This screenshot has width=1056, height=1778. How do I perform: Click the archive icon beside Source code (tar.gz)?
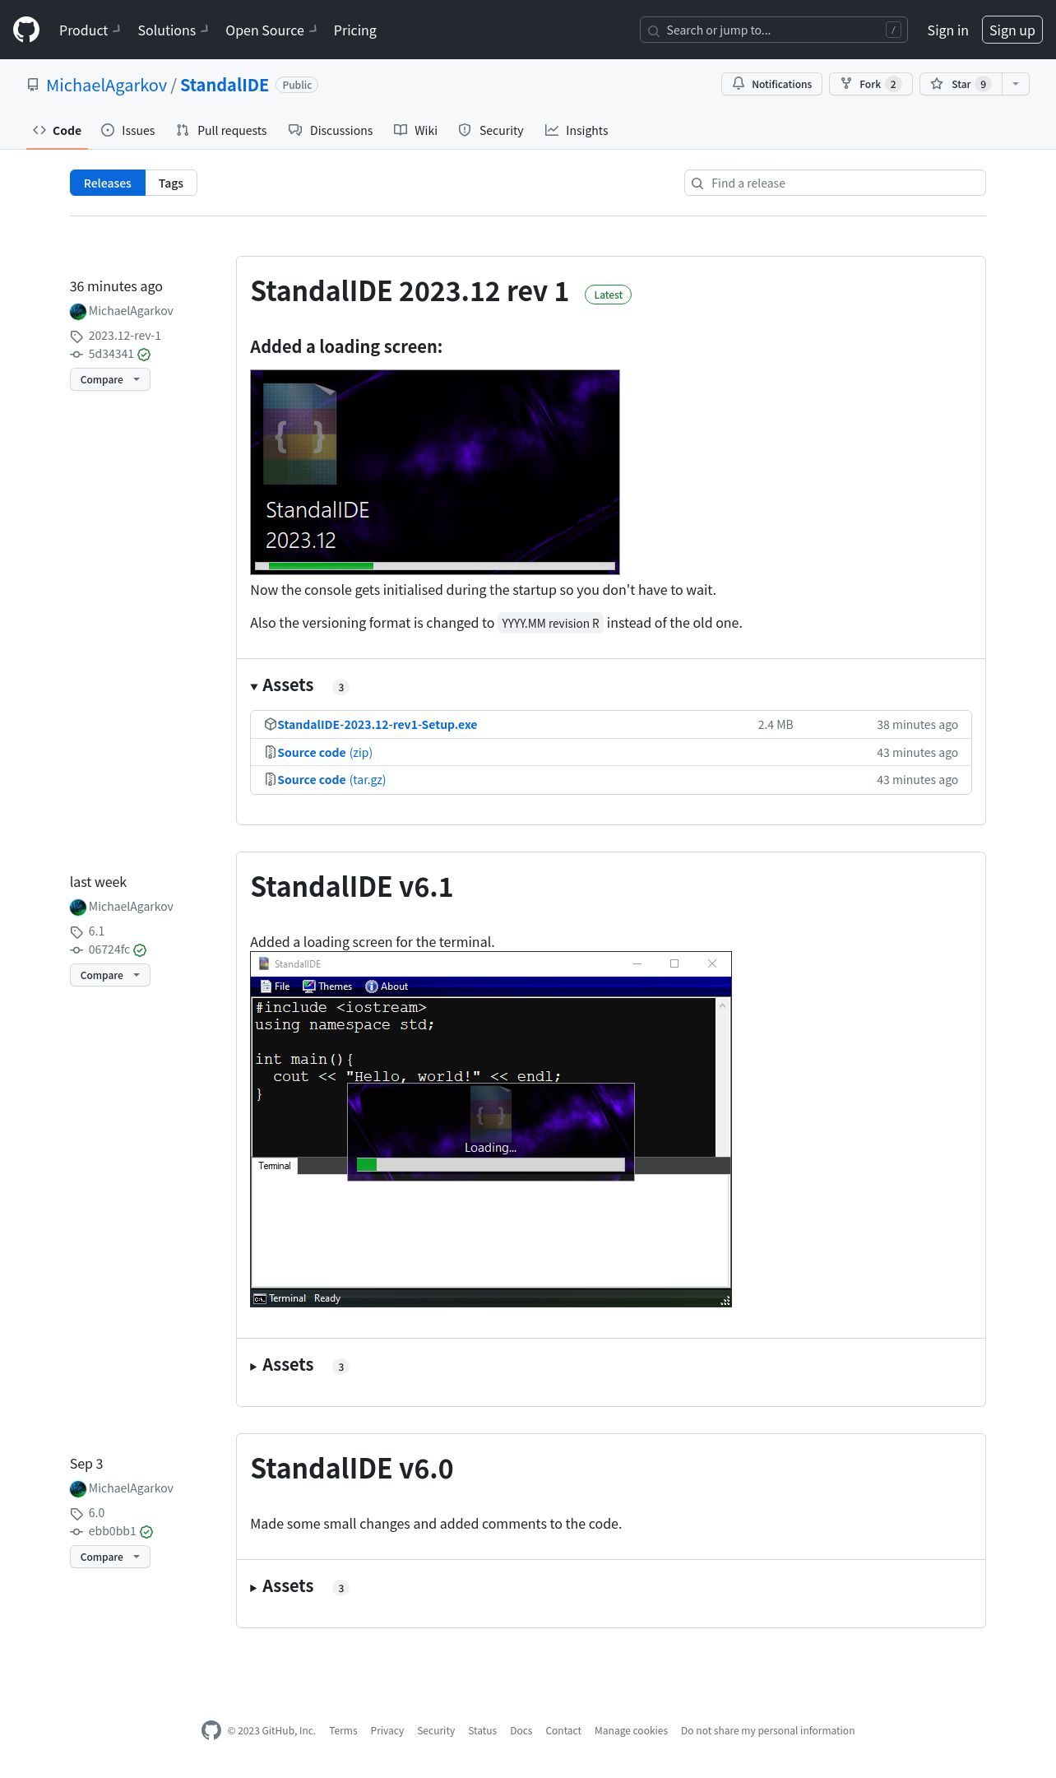point(270,779)
